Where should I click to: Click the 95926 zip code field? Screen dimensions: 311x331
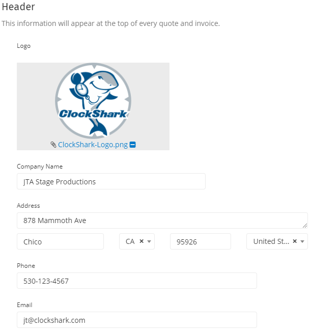(201, 241)
